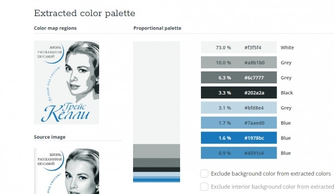Click the Source image label

[50, 137]
